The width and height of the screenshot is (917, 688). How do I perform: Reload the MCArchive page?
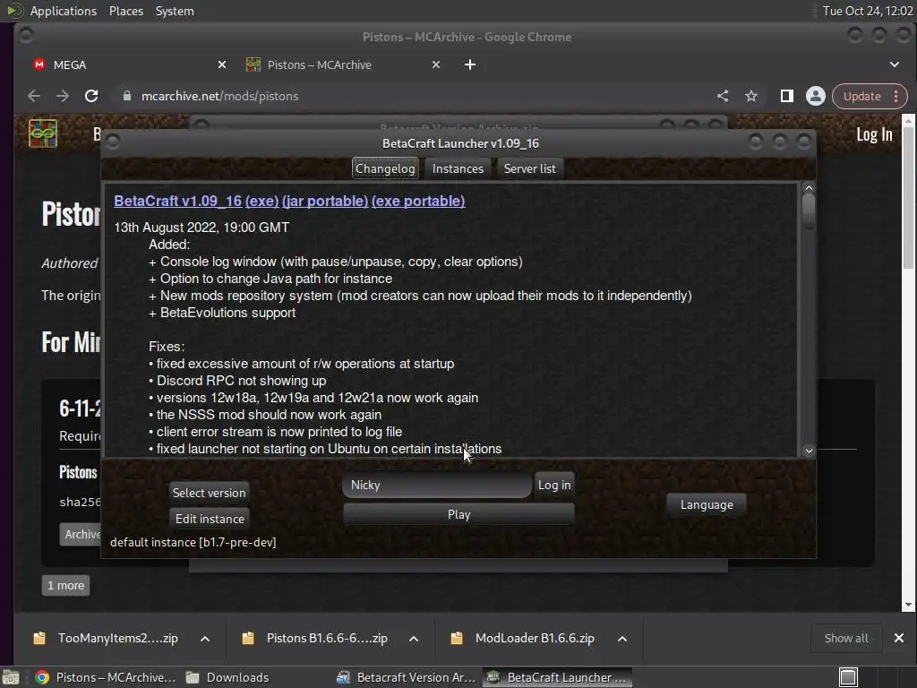[91, 96]
